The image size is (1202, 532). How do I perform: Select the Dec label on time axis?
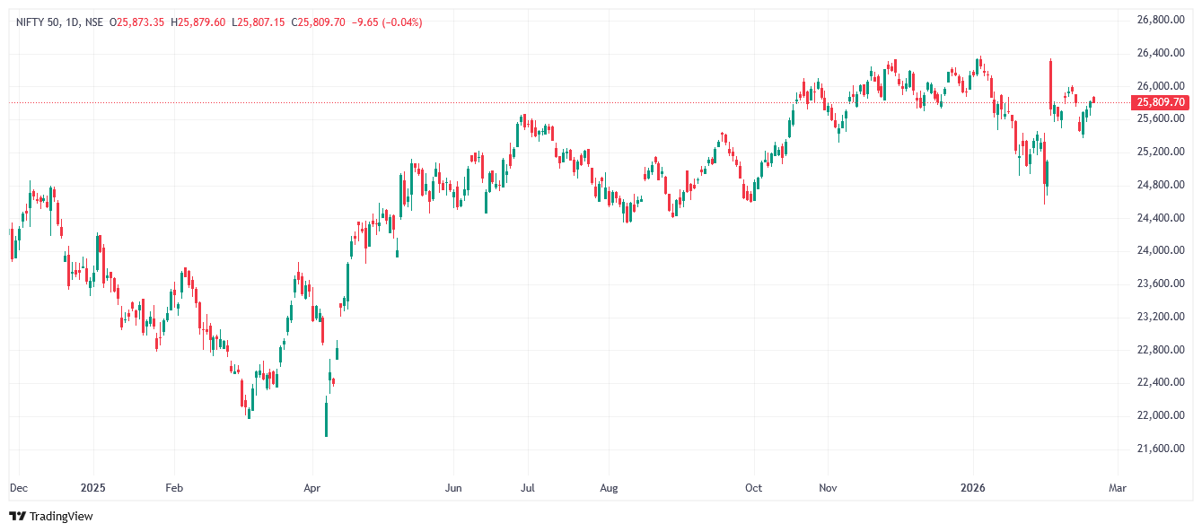[18, 488]
